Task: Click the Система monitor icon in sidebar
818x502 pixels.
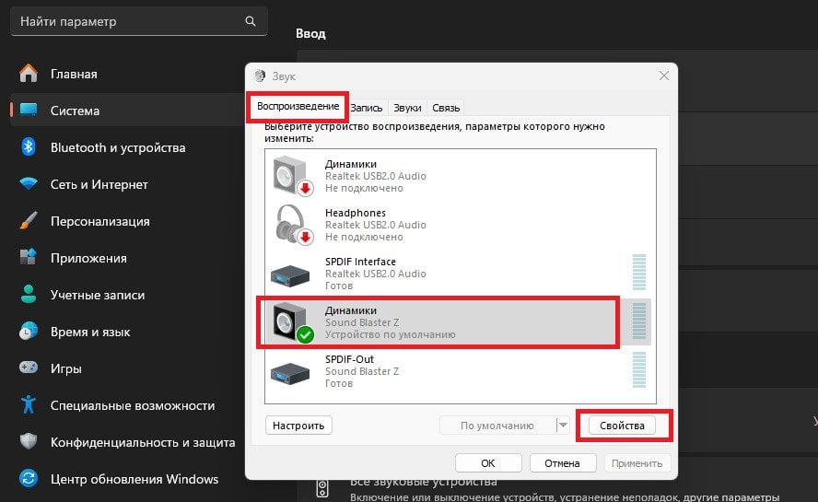Action: (29, 111)
